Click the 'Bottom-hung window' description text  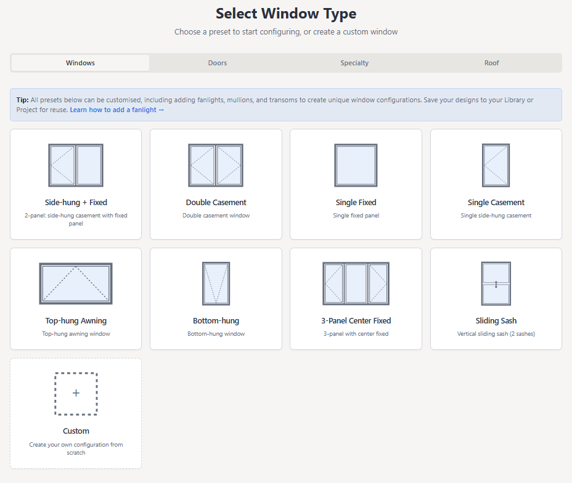point(216,333)
